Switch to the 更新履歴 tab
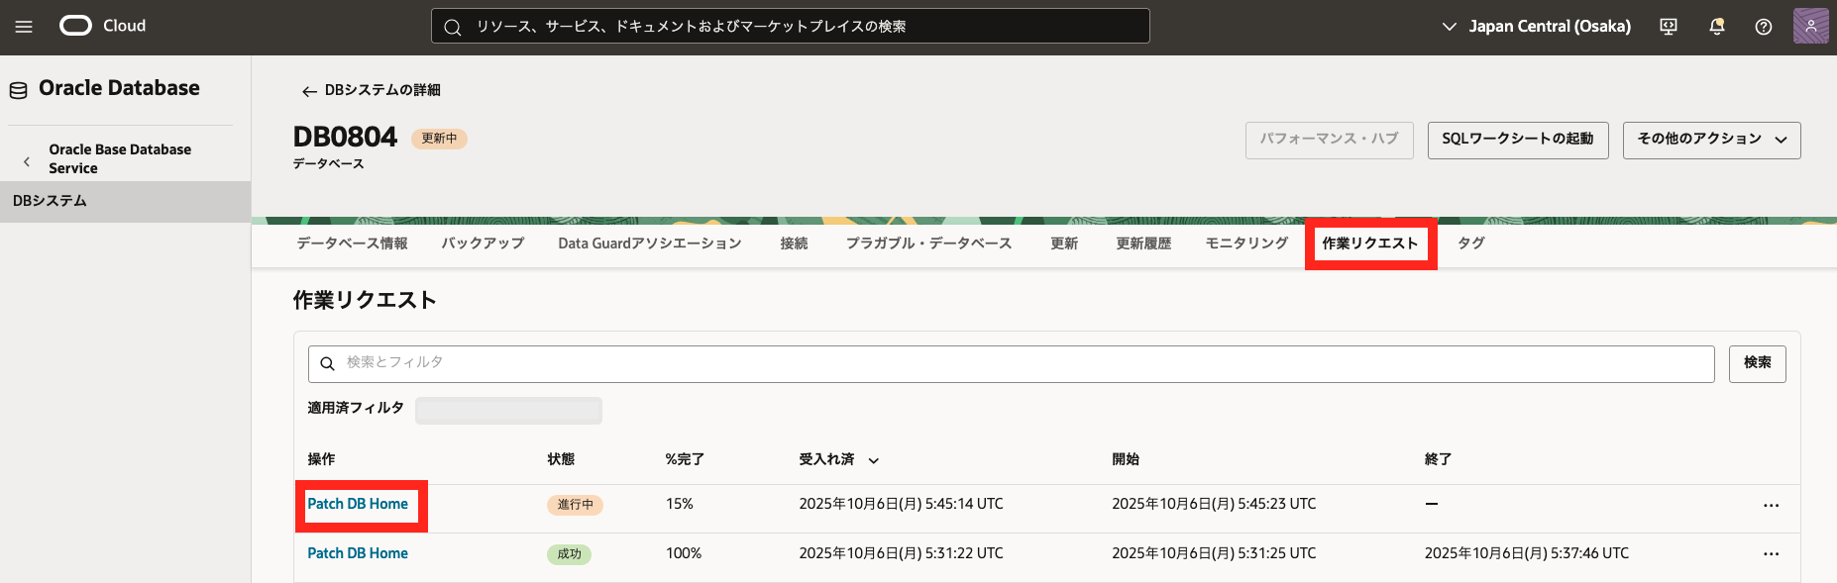The width and height of the screenshot is (1837, 583). 1143,243
